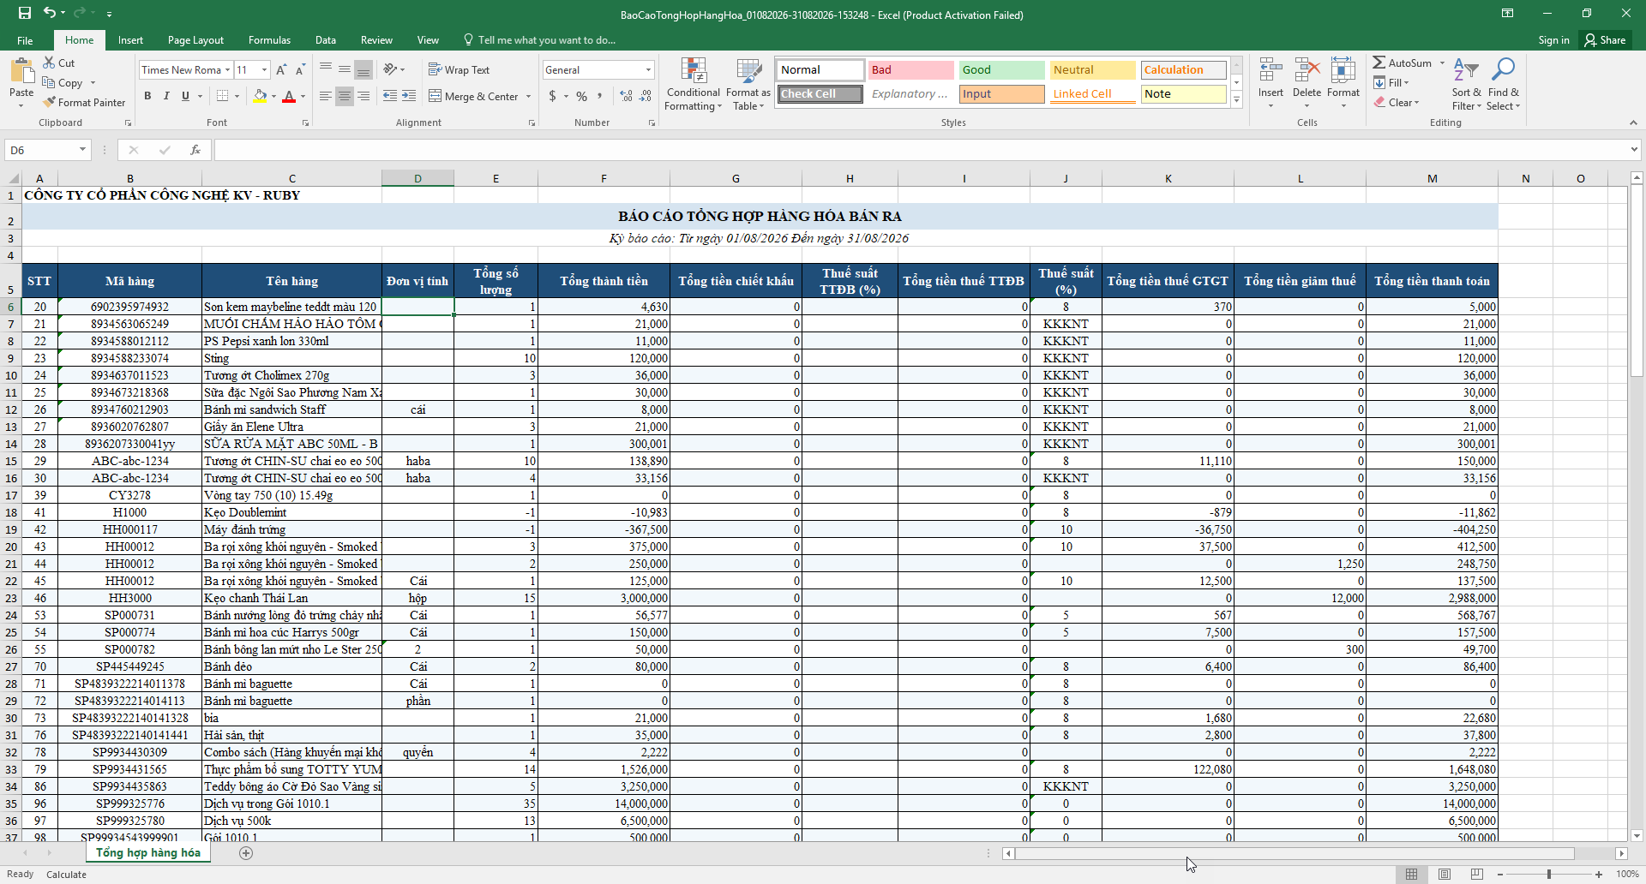The width and height of the screenshot is (1646, 884).
Task: Save the workbook with the Save icon
Action: click(25, 13)
